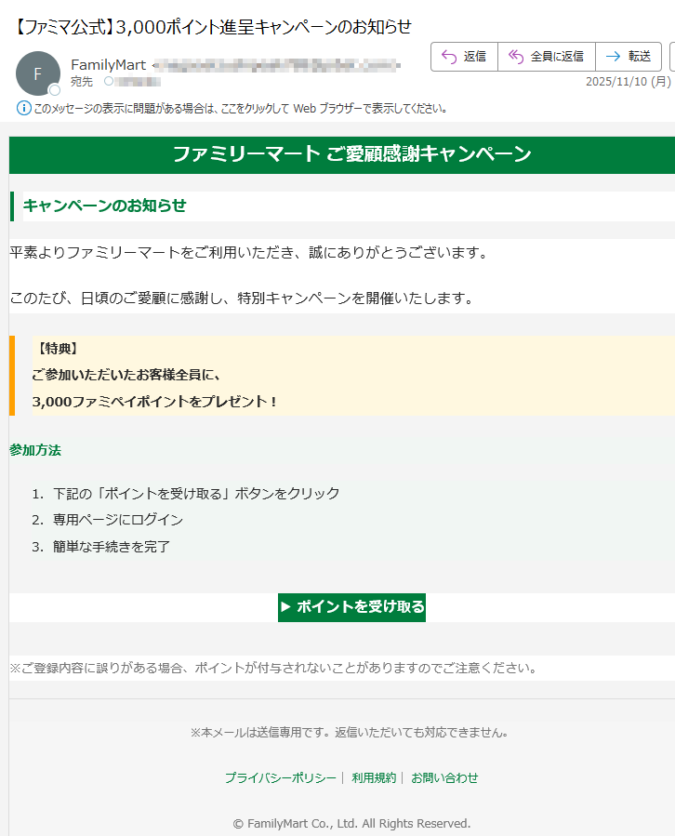Click the heading キャンペーンのお知らせ
The height and width of the screenshot is (836, 675).
(x=104, y=206)
